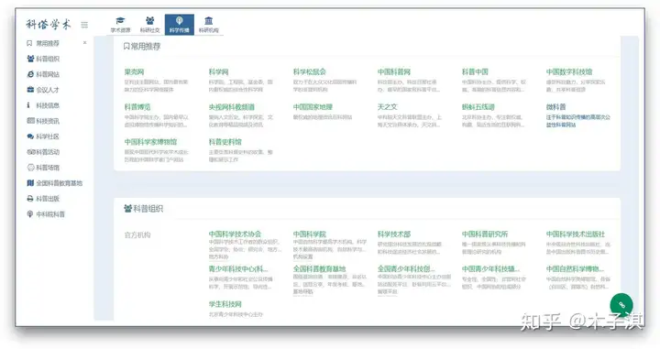The image size is (660, 349).
Task: Go to 常用推荐 in the sidebar
Action: pyautogui.click(x=43, y=43)
